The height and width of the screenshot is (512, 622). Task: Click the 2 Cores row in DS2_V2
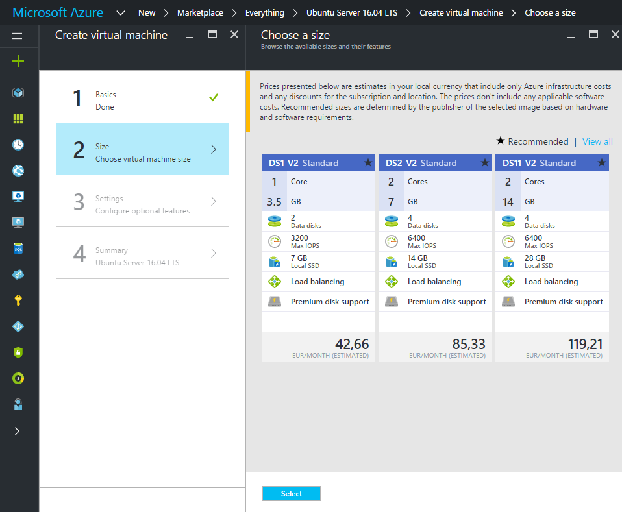point(435,182)
